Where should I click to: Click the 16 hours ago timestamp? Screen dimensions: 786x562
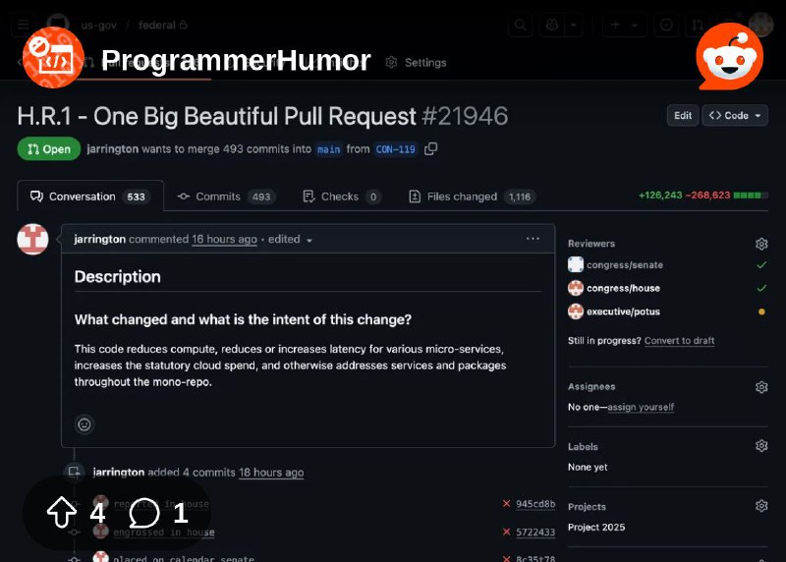coord(224,239)
